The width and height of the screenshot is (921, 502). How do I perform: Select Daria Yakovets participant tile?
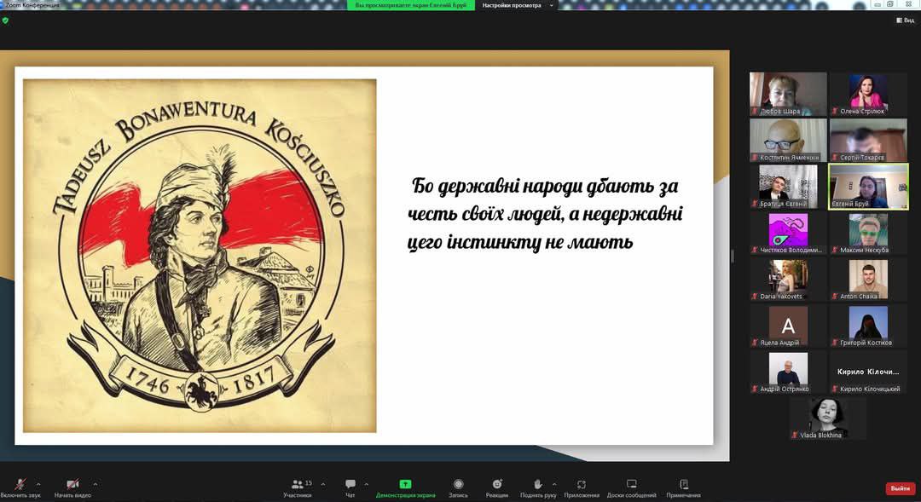788,280
